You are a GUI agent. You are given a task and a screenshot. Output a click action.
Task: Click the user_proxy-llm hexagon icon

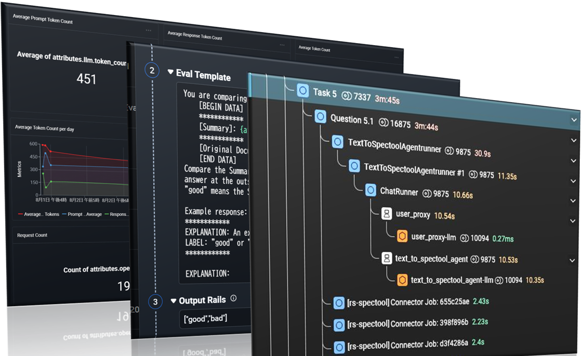402,237
